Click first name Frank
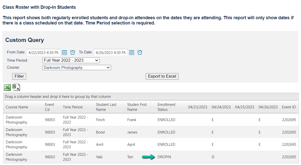The height and width of the screenshot is (165, 301). (132, 120)
